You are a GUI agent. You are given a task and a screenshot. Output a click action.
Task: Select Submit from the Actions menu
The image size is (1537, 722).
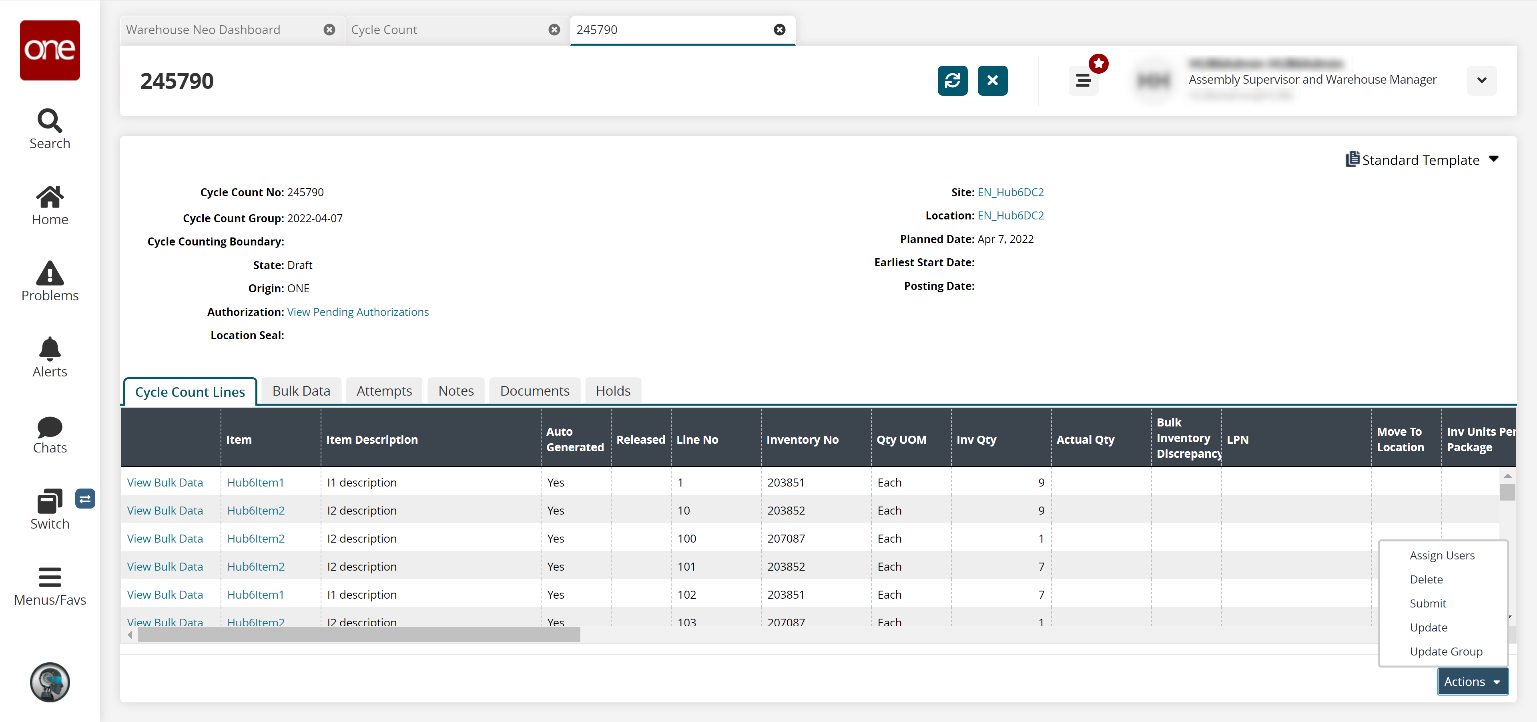[x=1427, y=603]
